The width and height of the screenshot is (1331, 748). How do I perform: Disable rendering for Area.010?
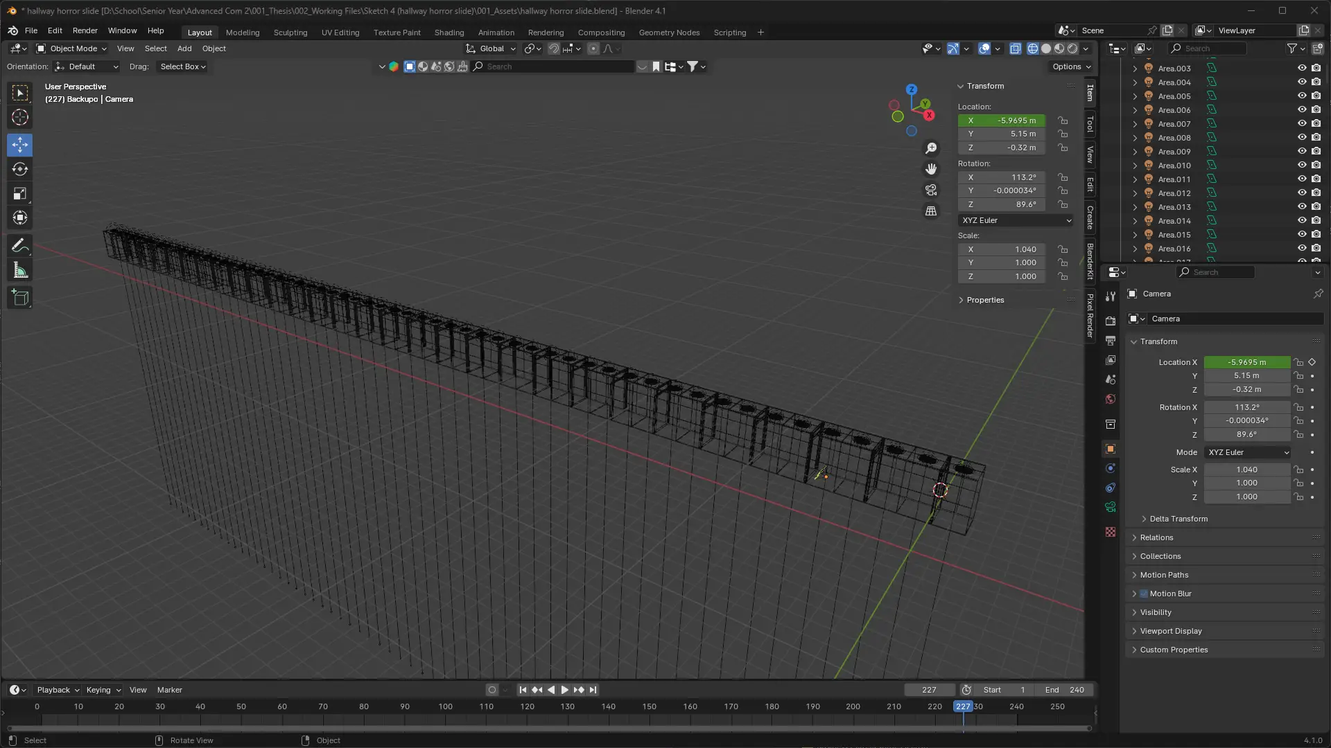coord(1316,166)
